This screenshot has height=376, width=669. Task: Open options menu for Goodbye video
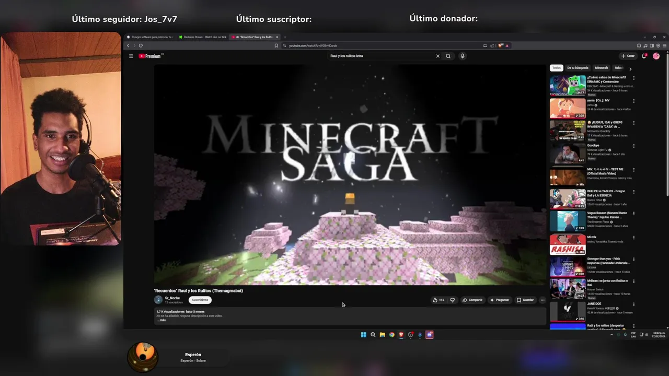(634, 146)
